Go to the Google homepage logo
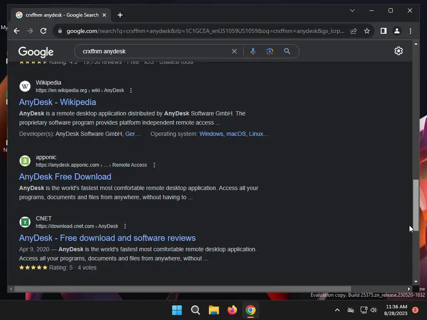This screenshot has height=320, width=427. (x=36, y=52)
